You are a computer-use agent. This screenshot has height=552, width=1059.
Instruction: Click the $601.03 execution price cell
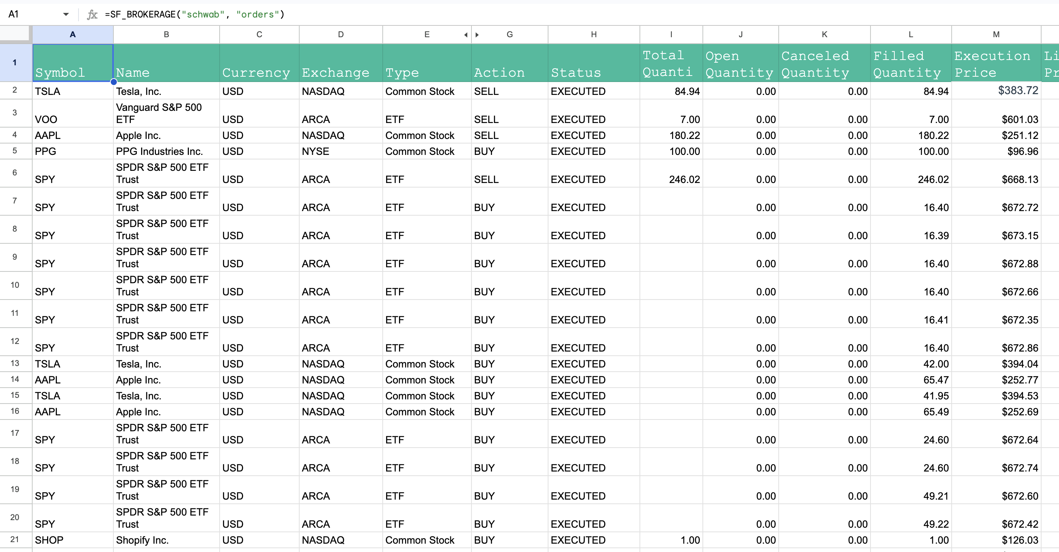click(996, 113)
